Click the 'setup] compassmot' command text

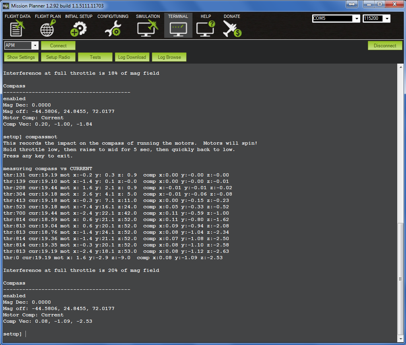click(x=30, y=137)
